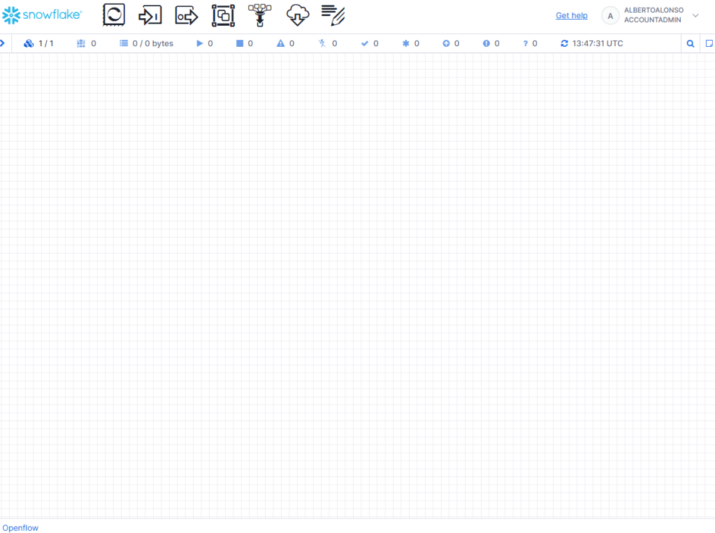Viewport: 715px width, 533px height.
Task: Click the user avatar circle labeled A
Action: pos(610,15)
